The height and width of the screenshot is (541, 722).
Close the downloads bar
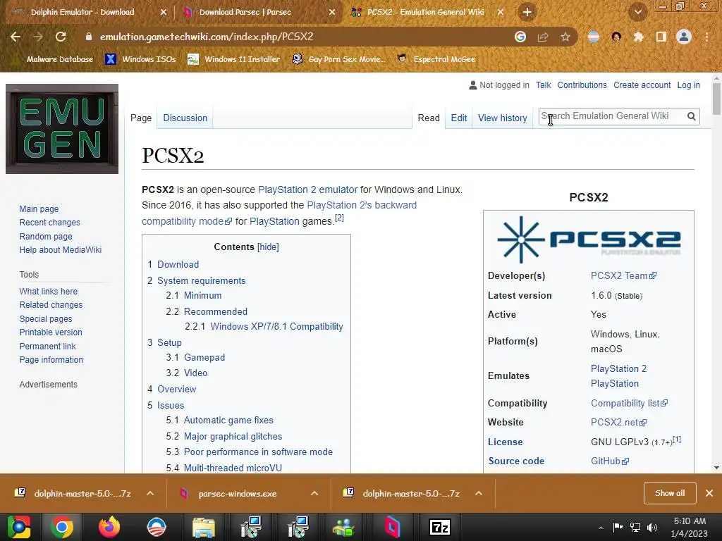coord(709,493)
